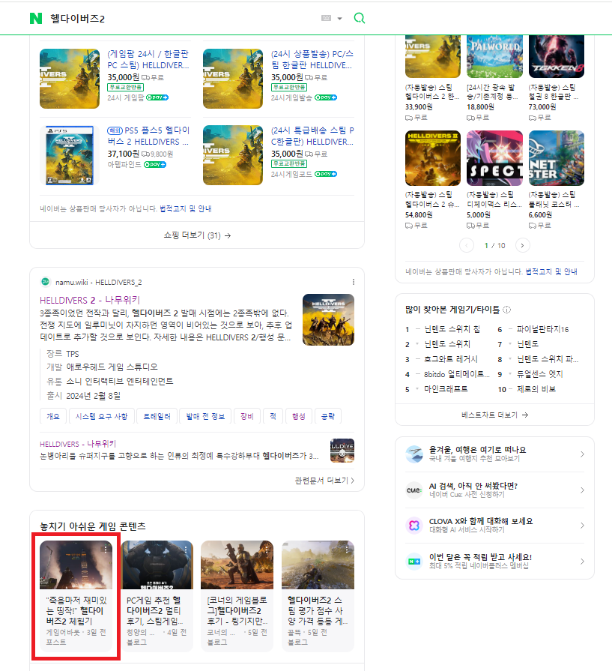Open the three-dot menu on PC게임 추천 card
The image size is (612, 671).
coord(186,549)
